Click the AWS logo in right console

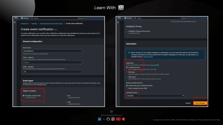(x=119, y=18)
